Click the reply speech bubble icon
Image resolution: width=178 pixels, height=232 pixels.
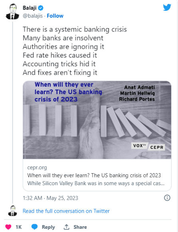point(35,227)
